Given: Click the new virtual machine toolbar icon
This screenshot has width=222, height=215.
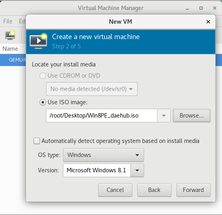Looking at the screenshot, I should click(10, 35).
